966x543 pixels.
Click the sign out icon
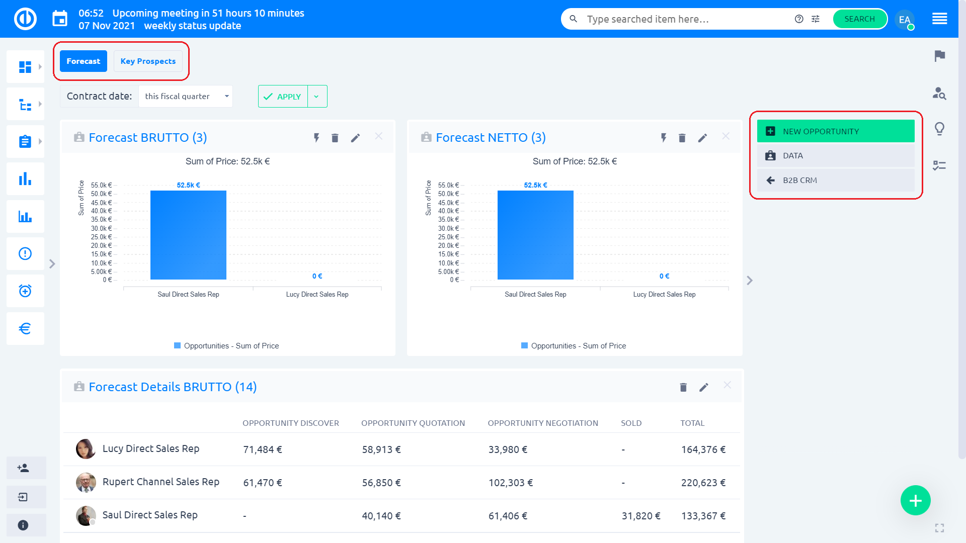point(23,497)
